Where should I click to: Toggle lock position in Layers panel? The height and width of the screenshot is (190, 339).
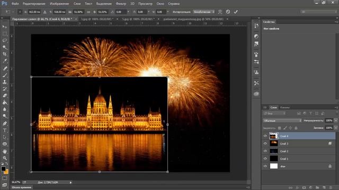290,128
